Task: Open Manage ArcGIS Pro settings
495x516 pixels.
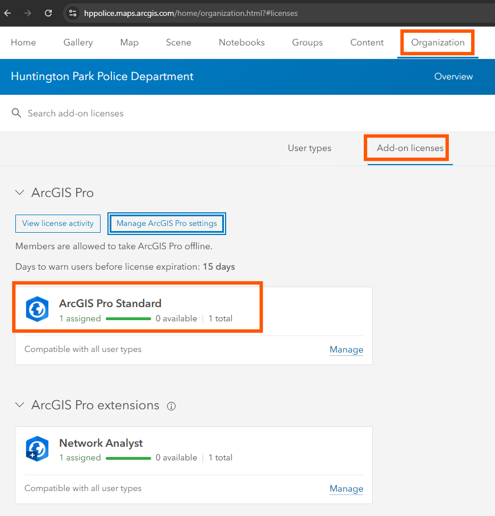Action: coord(167,224)
